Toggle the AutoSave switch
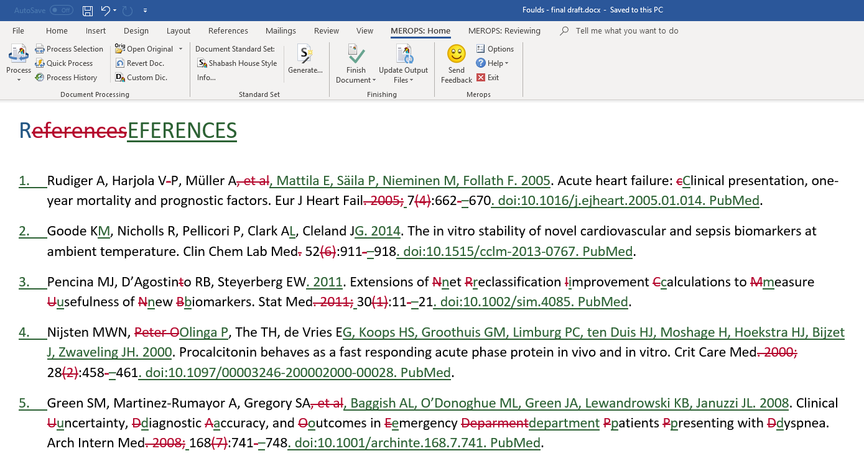 (x=61, y=11)
